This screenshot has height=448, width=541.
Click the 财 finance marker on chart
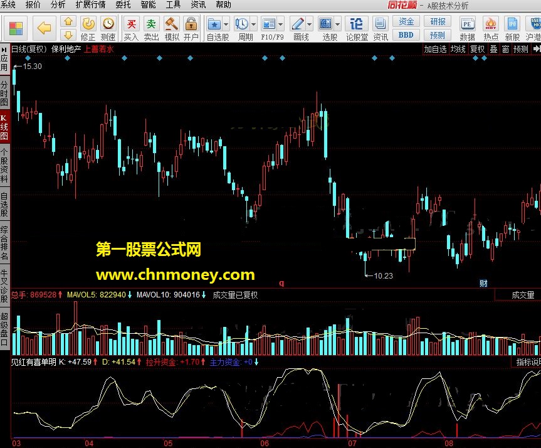(483, 284)
